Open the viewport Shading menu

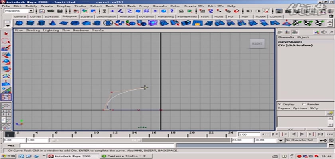pyautogui.click(x=33, y=31)
